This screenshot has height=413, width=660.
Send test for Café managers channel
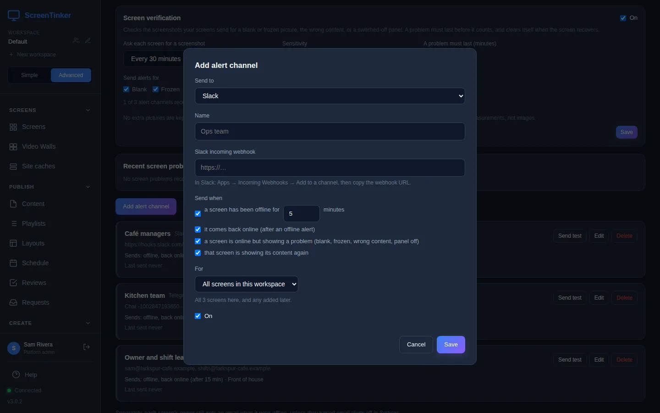[570, 236]
